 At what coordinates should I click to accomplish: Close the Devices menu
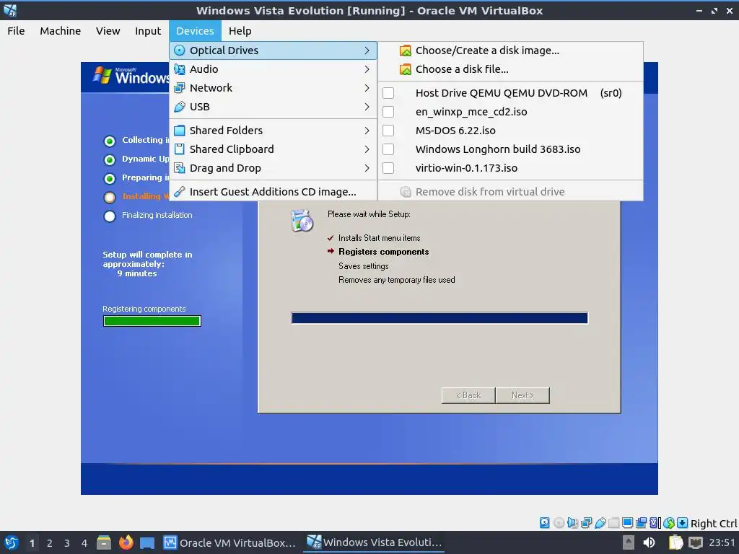pos(195,31)
